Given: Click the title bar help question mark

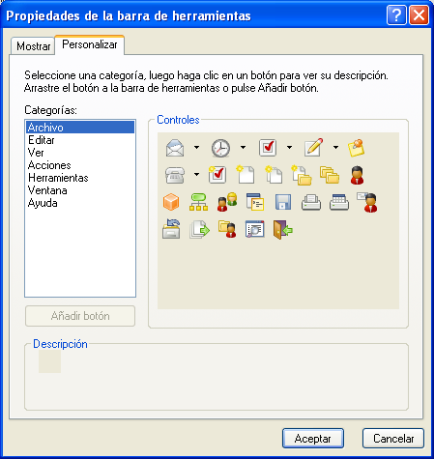Looking at the screenshot, I should click(x=396, y=15).
